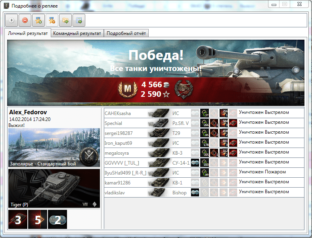Close the Подробнее о реплее window
Screen dimensions: 312x238
click(x=299, y=4)
